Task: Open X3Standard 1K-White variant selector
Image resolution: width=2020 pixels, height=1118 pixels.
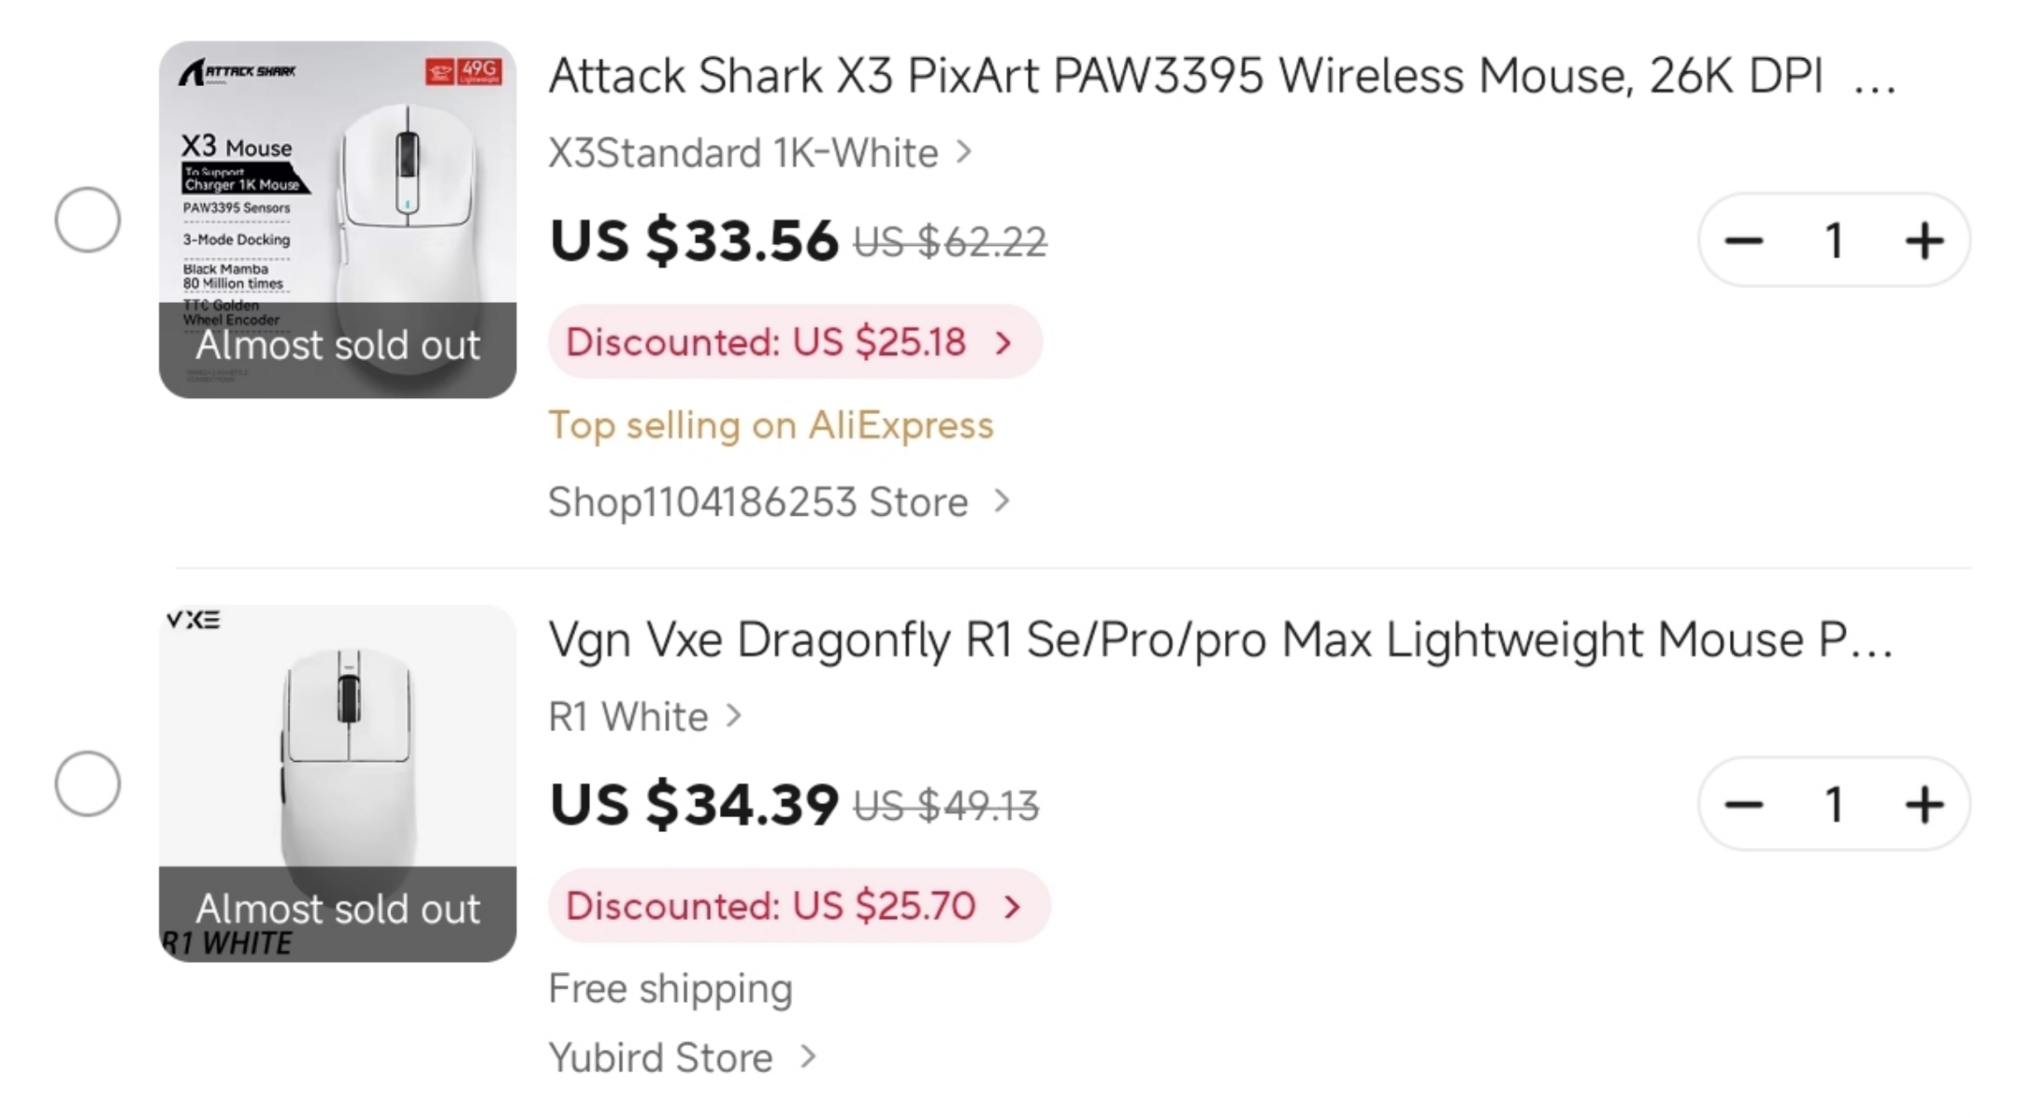Action: 759,153
